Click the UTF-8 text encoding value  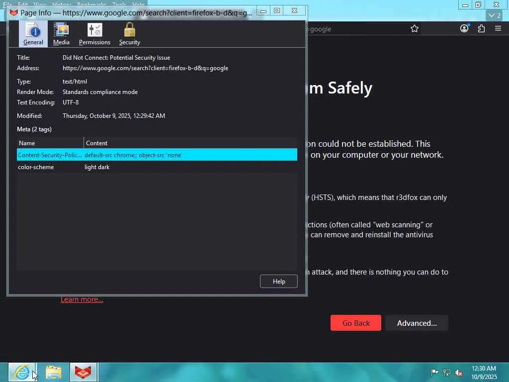(71, 102)
